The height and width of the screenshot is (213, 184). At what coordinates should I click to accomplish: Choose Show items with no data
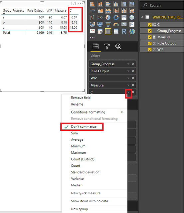coord(90,201)
